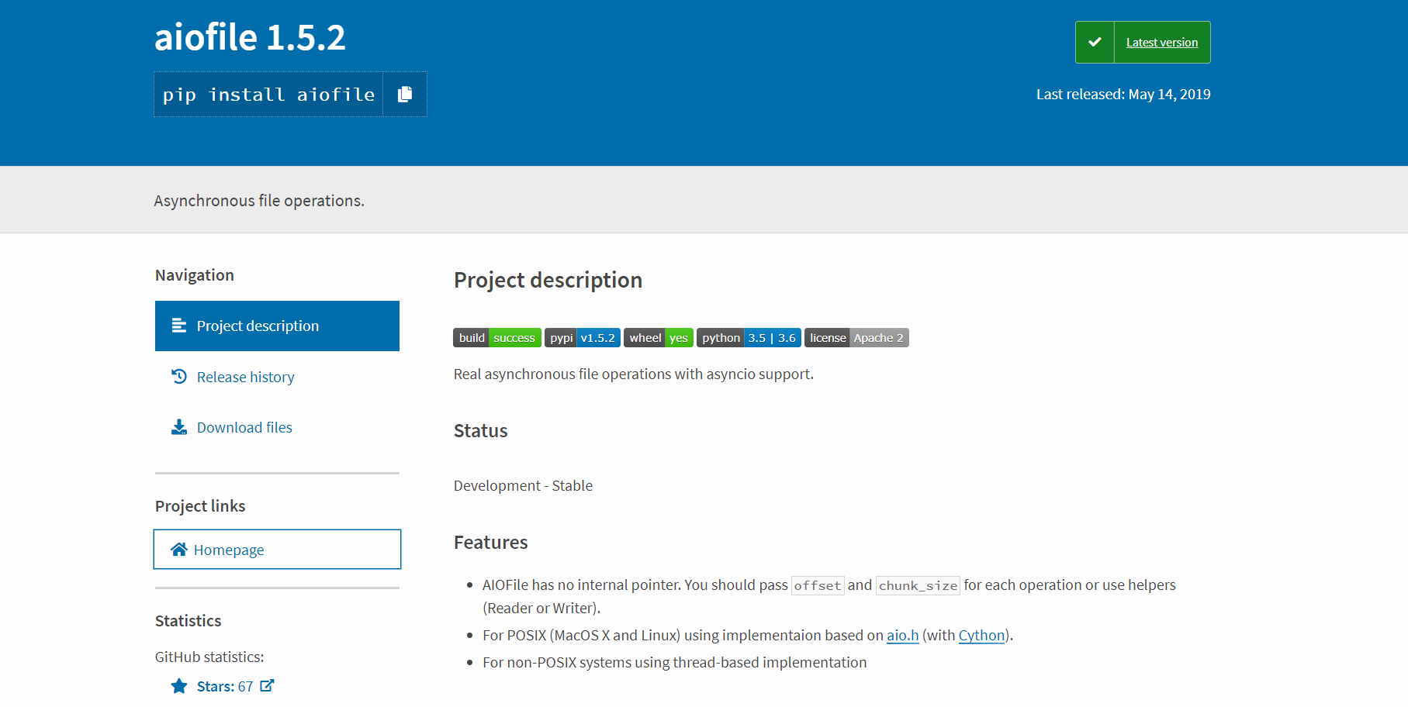The height and width of the screenshot is (707, 1408).
Task: Click the external link icon after Stars 67
Action: click(267, 685)
